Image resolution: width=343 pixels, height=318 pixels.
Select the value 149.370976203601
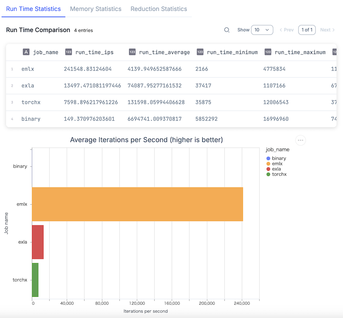pyautogui.click(x=89, y=119)
